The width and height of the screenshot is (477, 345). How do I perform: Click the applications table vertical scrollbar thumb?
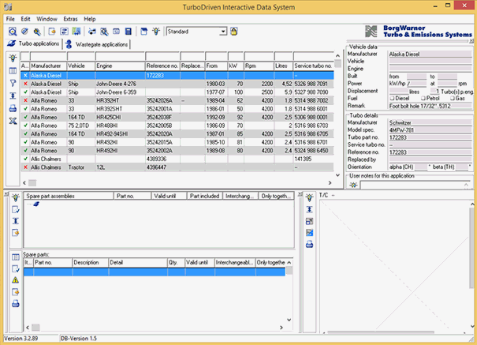pyautogui.click(x=337, y=63)
